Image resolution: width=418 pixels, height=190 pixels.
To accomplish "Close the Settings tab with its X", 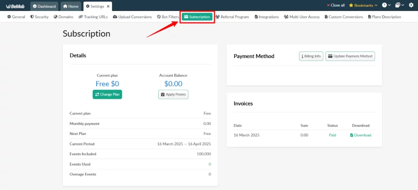I will [108, 6].
